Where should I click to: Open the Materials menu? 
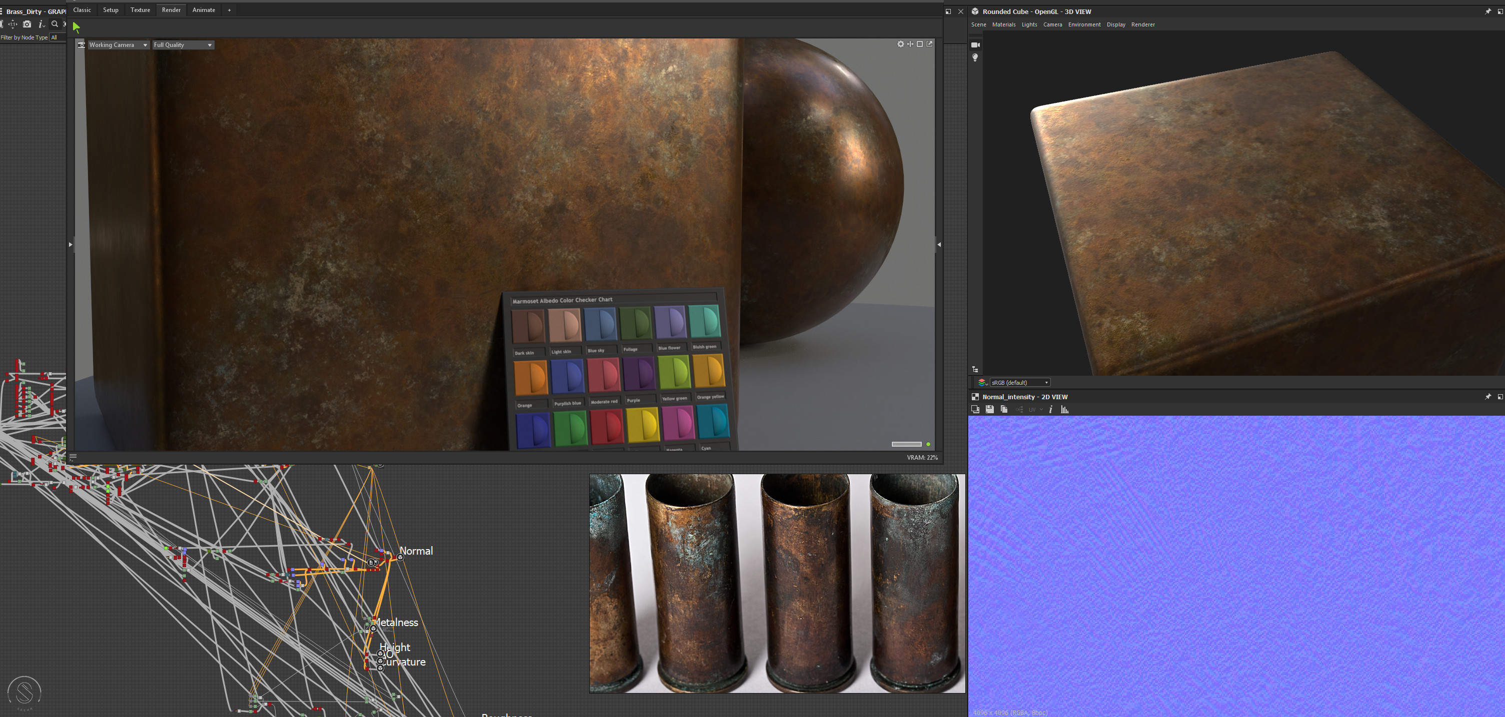(1004, 24)
